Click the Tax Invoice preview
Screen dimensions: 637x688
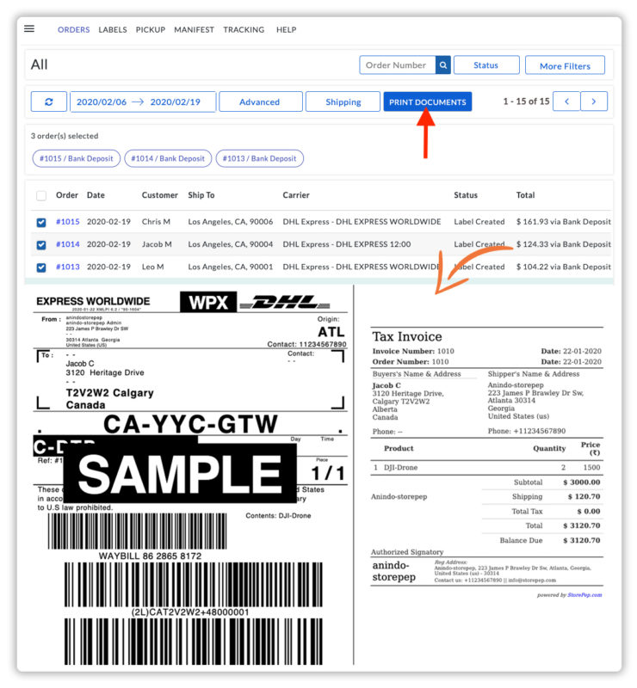point(486,461)
